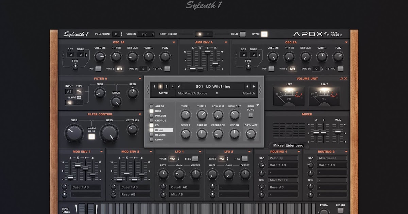Open the LFO 2 section menu arrow
This screenshot has height=214, width=408.
pos(249,152)
